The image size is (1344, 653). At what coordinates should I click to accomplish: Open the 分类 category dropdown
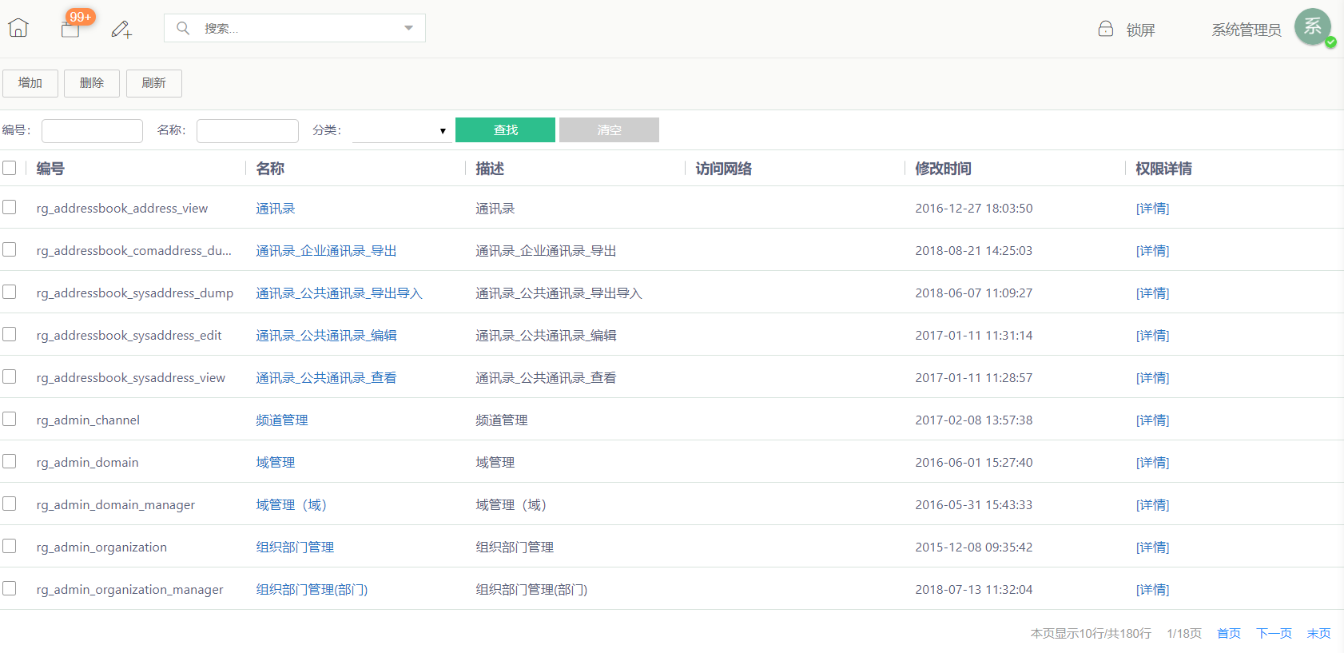400,130
